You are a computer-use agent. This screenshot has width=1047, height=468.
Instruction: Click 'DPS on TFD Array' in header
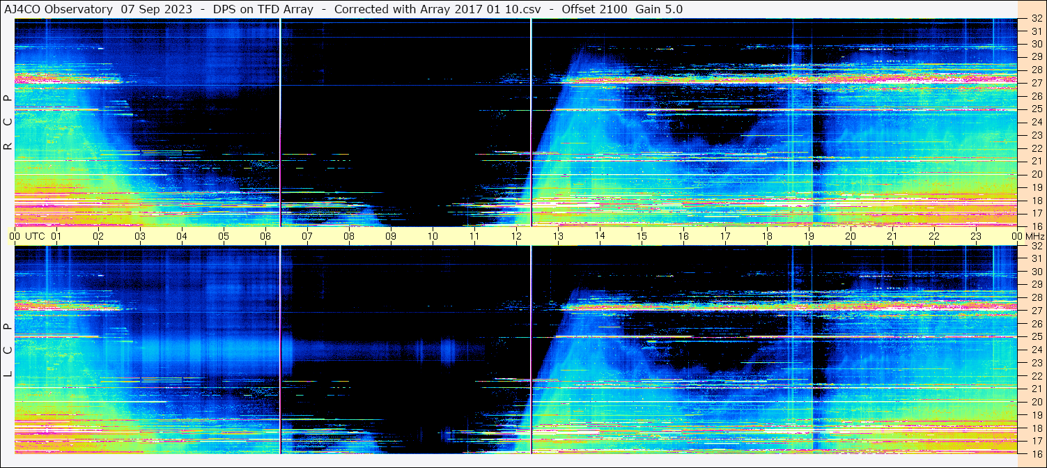pos(263,9)
